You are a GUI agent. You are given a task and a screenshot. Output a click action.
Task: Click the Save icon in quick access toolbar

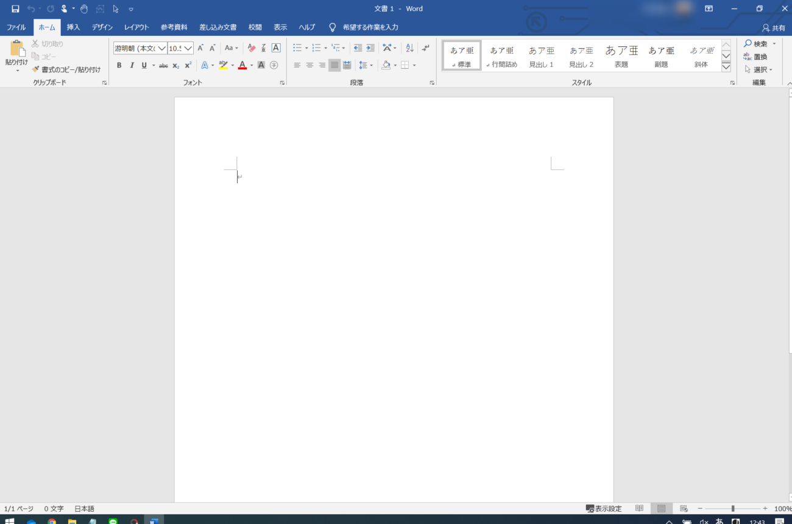[x=15, y=9]
